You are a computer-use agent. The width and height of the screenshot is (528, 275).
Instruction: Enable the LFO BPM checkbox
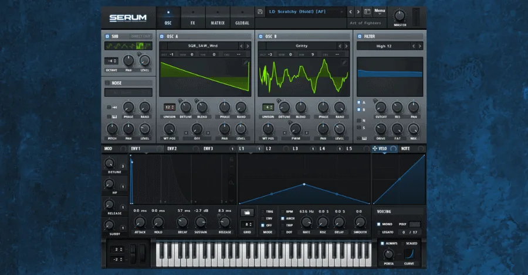283,212
